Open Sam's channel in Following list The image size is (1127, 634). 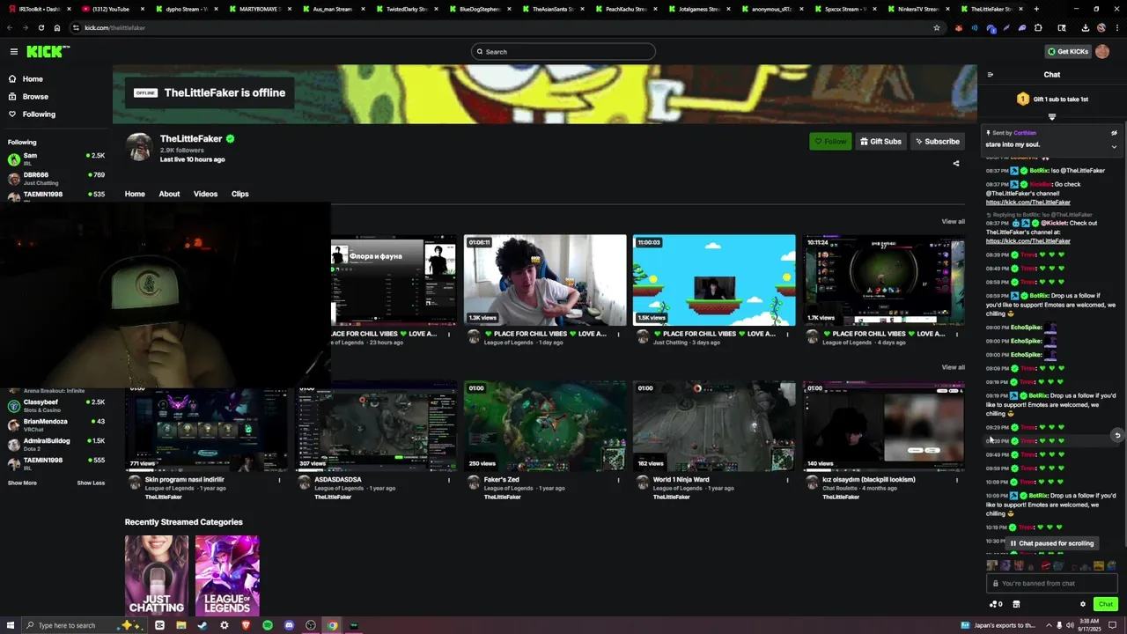point(55,159)
